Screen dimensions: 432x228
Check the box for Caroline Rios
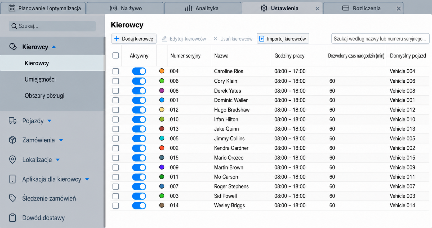pyautogui.click(x=115, y=71)
